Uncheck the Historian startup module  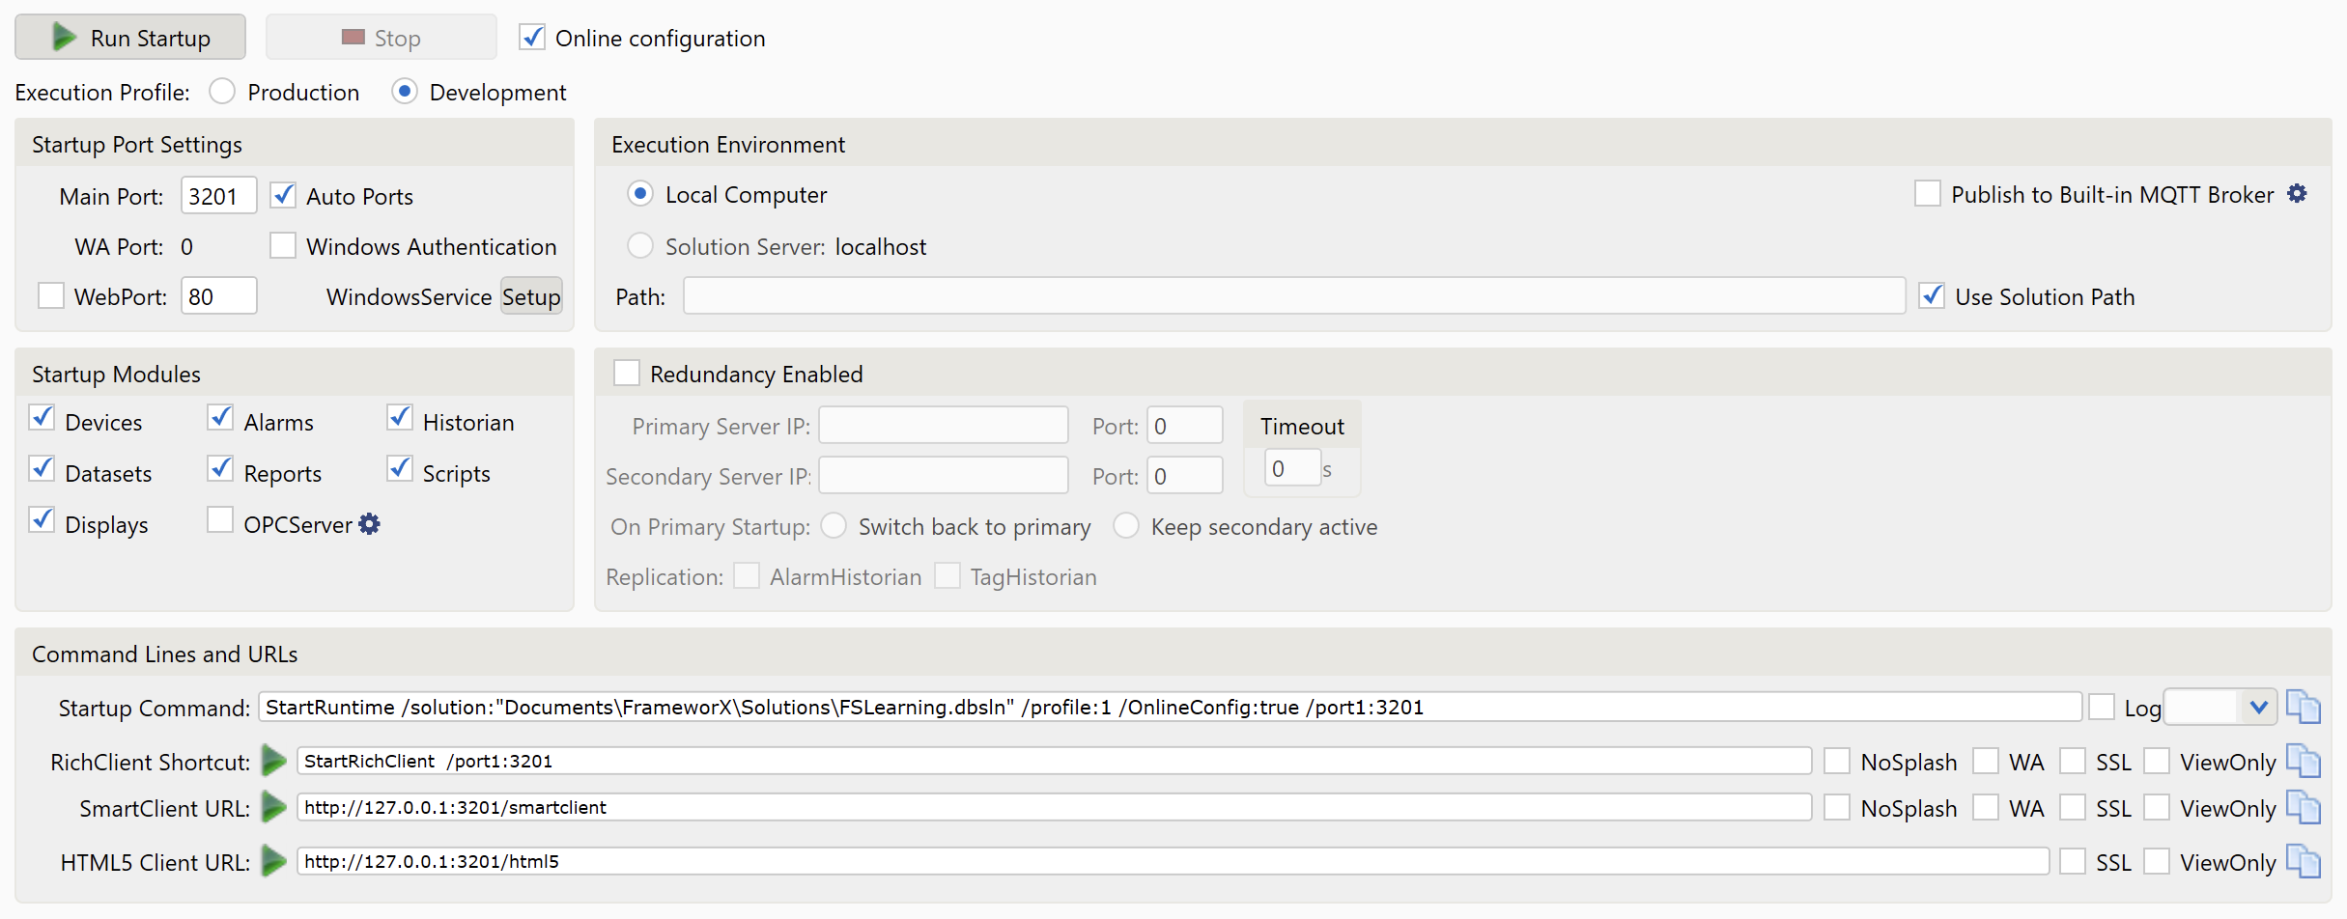click(400, 419)
